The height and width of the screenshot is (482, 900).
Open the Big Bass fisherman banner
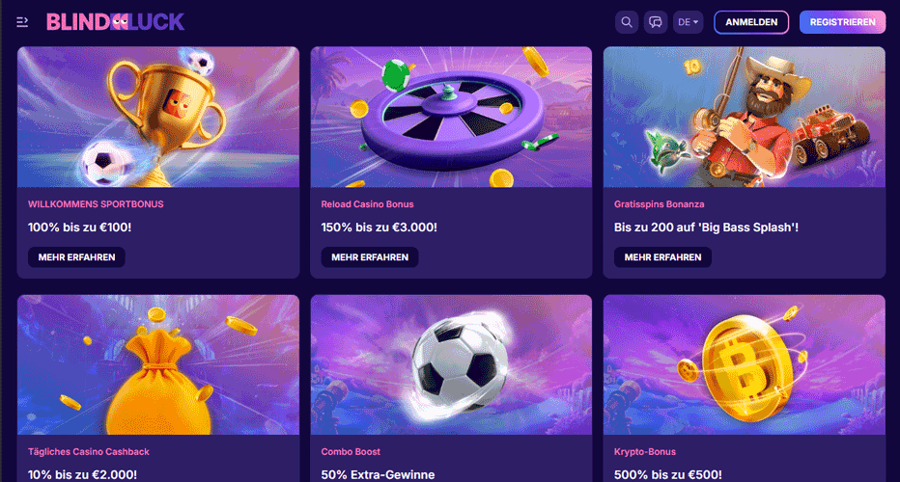(x=745, y=117)
